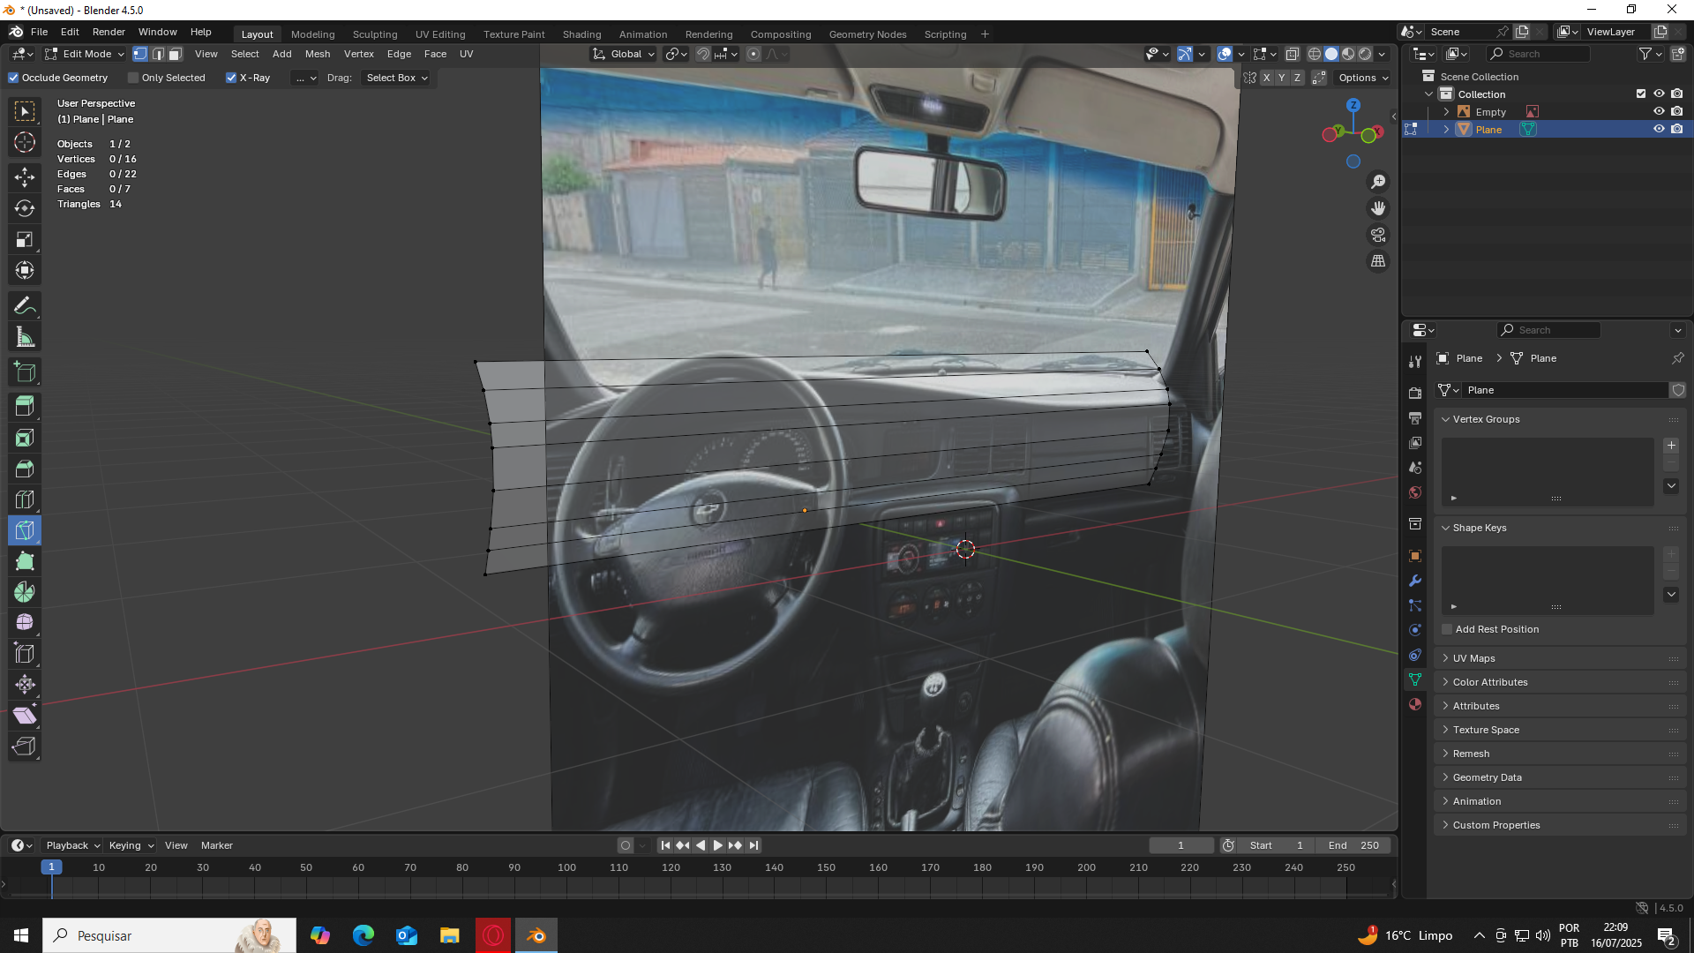Select the Move tool
The height and width of the screenshot is (953, 1694).
(x=25, y=177)
